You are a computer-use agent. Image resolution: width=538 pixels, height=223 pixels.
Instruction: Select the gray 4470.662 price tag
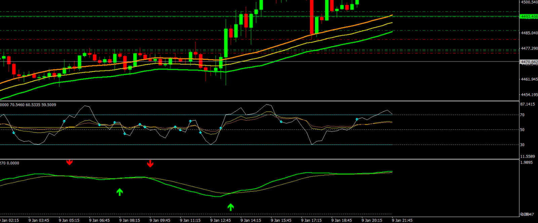click(x=529, y=62)
